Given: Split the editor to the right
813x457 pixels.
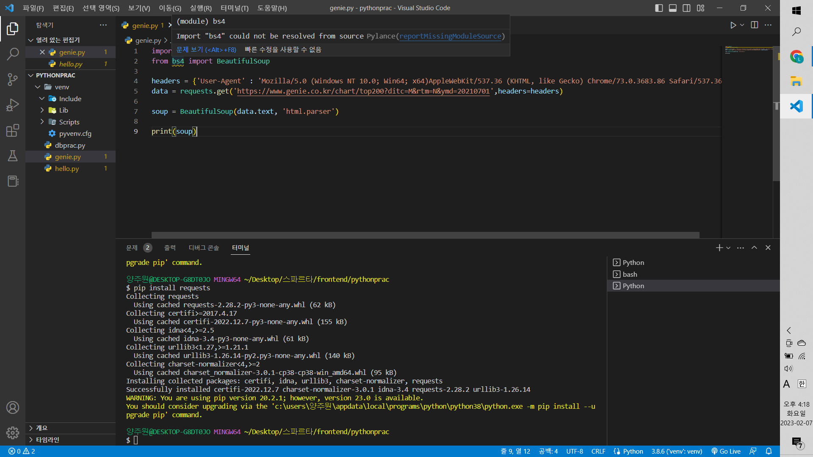Looking at the screenshot, I should (x=755, y=25).
